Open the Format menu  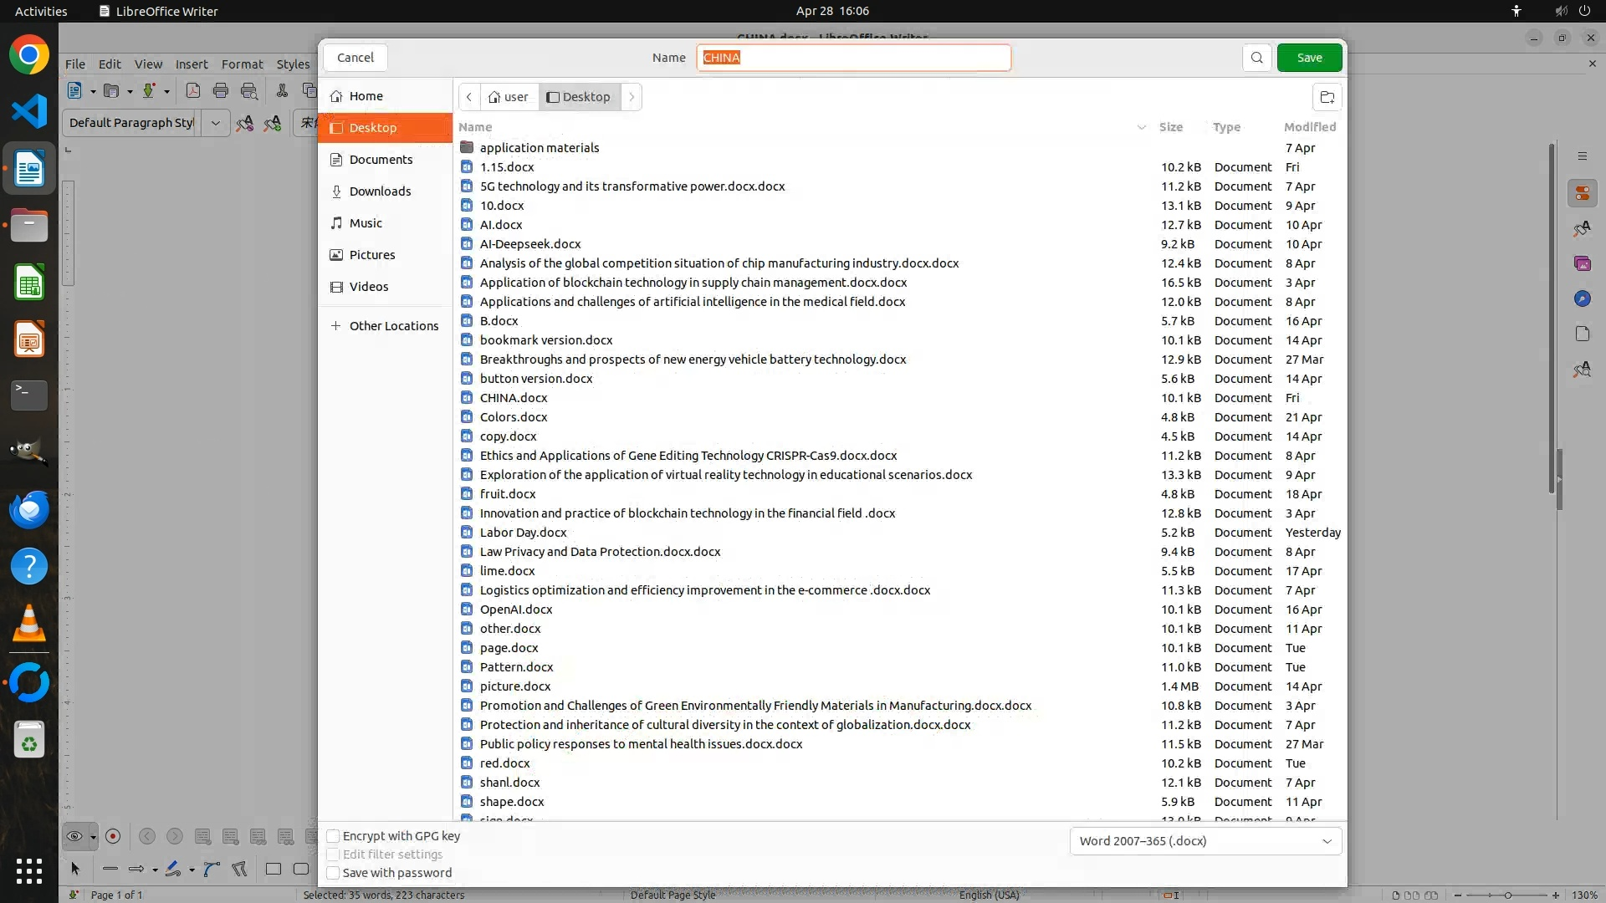point(242,64)
